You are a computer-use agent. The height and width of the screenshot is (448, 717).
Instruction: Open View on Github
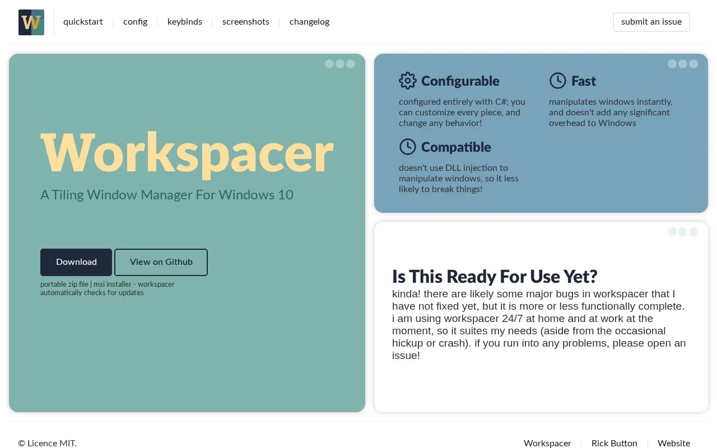click(161, 262)
